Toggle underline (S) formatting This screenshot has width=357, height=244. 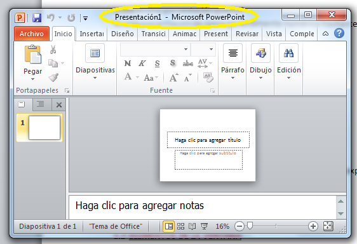pos(157,64)
